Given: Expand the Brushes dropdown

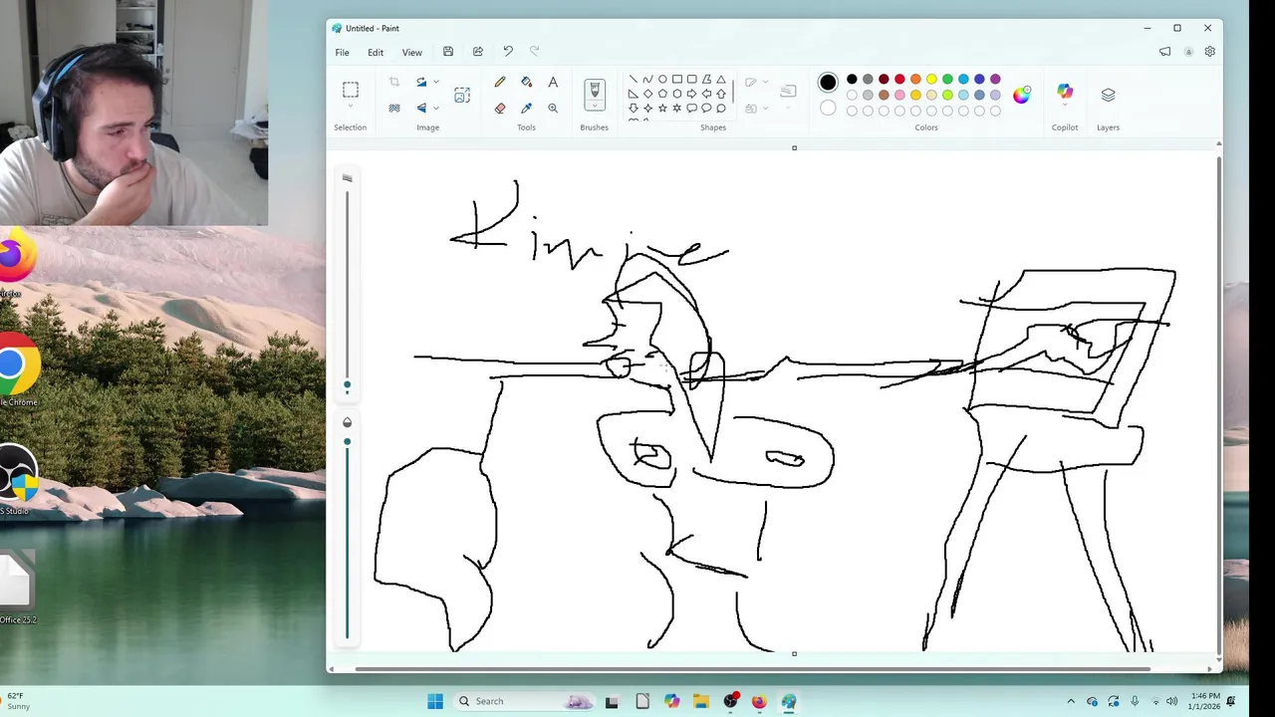Looking at the screenshot, I should click(595, 107).
